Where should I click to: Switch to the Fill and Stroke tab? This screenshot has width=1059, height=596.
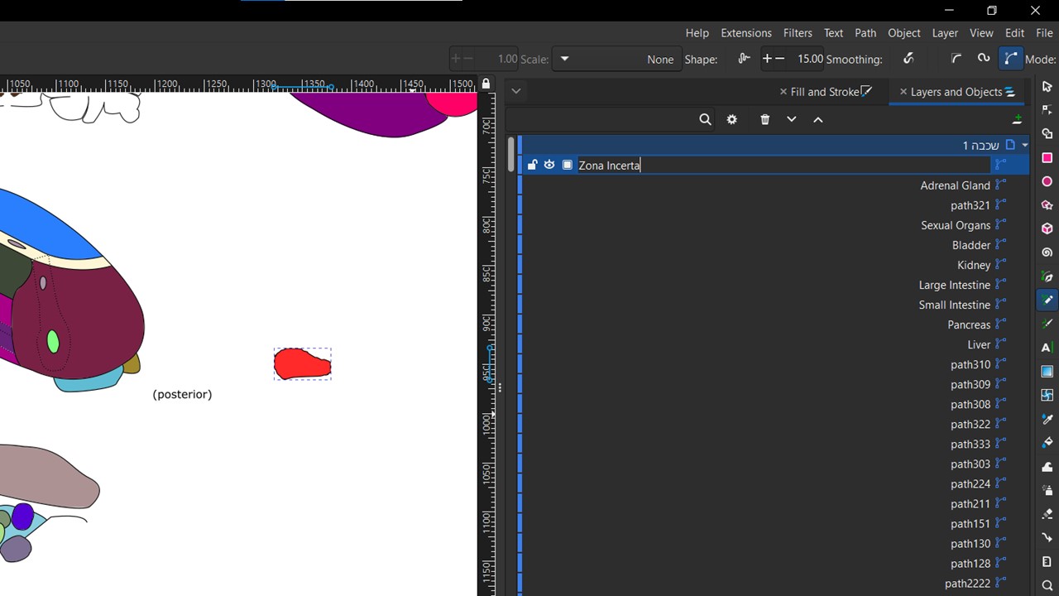coord(824,92)
